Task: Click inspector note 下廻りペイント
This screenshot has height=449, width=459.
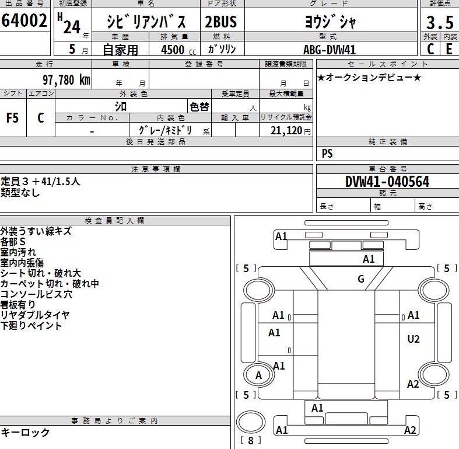Action: coord(31,326)
